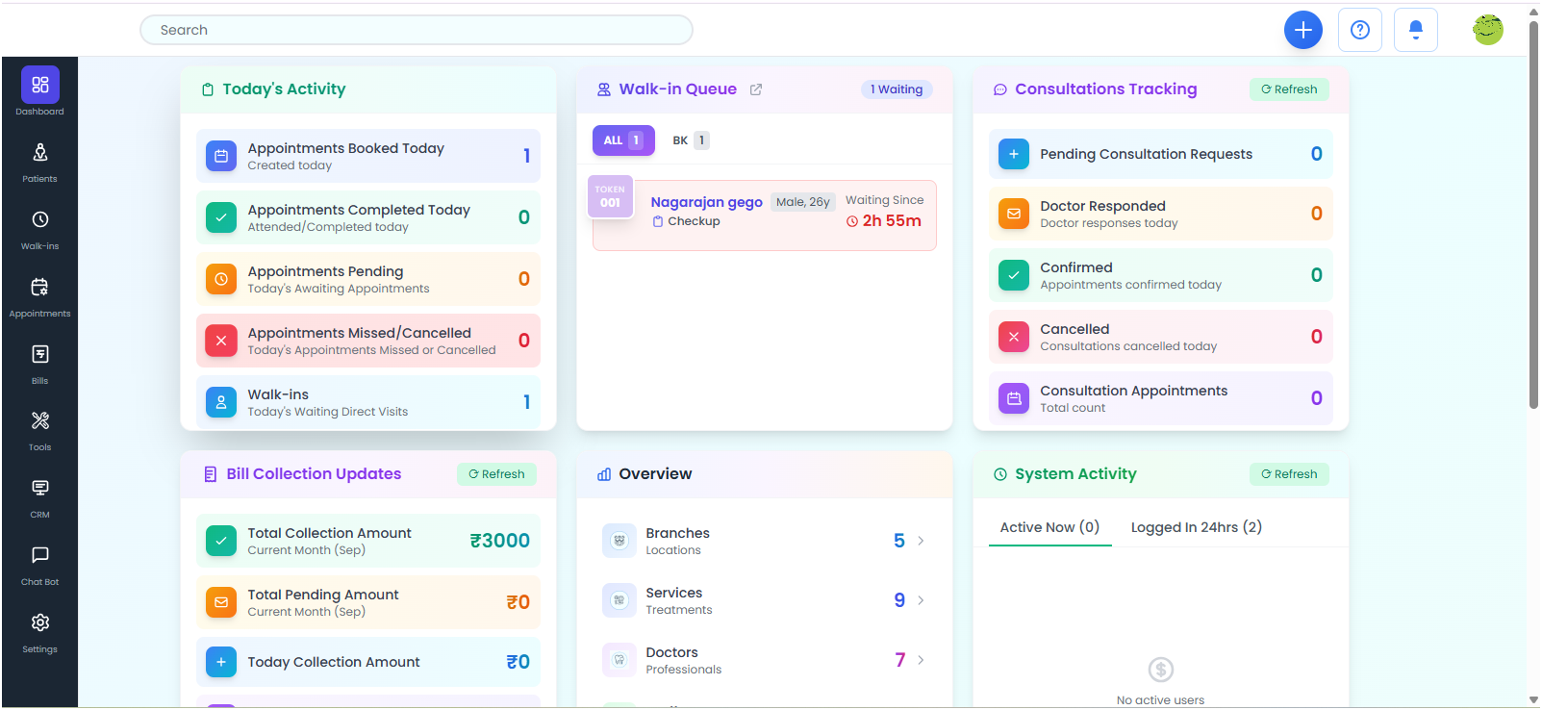Click in the Search field
1542x710 pixels.
[417, 30]
